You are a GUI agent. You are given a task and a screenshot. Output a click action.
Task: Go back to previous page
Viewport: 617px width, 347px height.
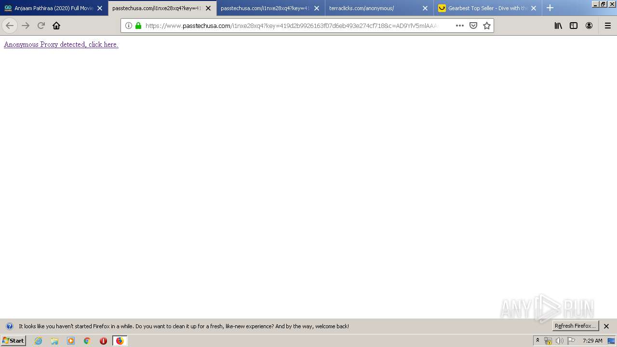click(x=10, y=26)
